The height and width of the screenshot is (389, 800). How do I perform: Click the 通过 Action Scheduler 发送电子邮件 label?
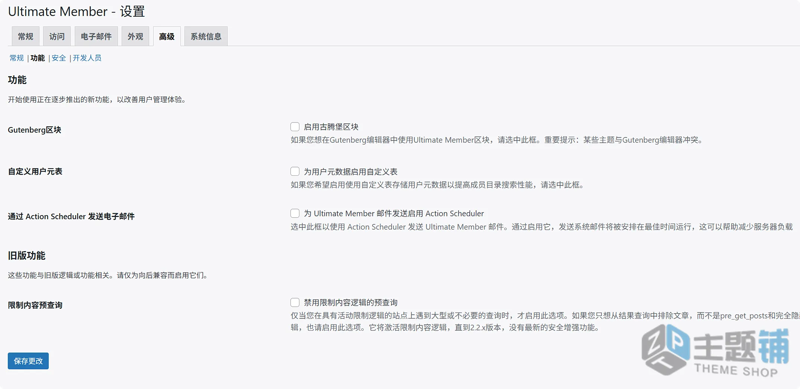click(x=71, y=216)
